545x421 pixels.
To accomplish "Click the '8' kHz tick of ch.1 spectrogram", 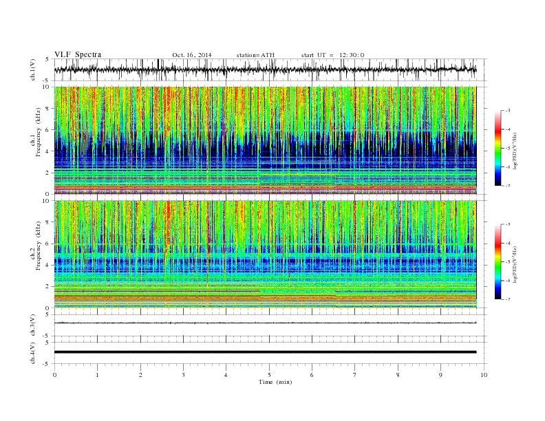I will tap(48, 109).
